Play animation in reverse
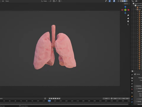The width and height of the screenshot is (142, 107). coord(54,98)
